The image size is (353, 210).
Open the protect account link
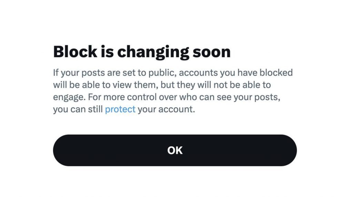point(120,110)
